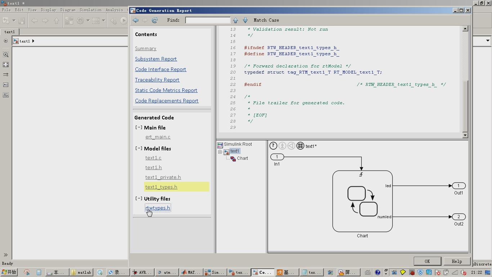Click the Simulink toolbar Forward arrow

click(45, 21)
